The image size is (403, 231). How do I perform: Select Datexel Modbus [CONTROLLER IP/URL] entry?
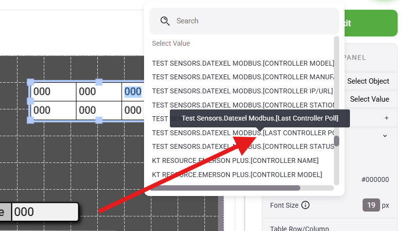[242, 91]
